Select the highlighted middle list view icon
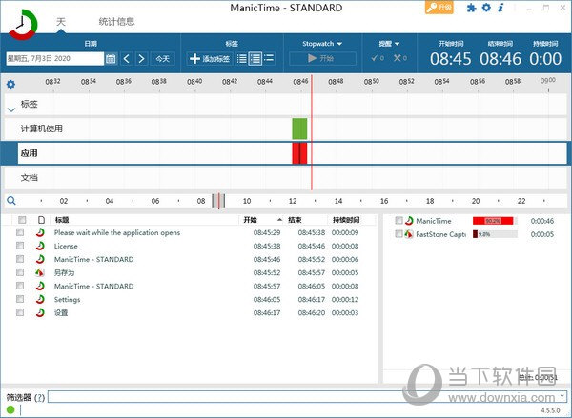 pyautogui.click(x=255, y=59)
